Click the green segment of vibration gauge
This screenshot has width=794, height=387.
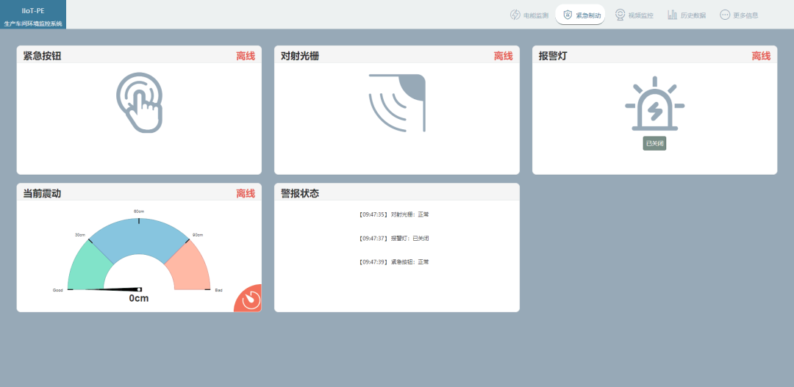[90, 267]
